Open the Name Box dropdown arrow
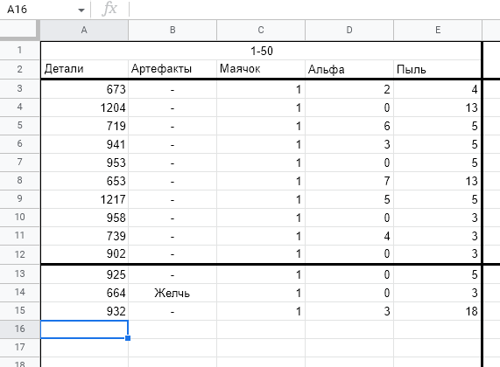Screen dimensions: 500x367 click(81, 10)
